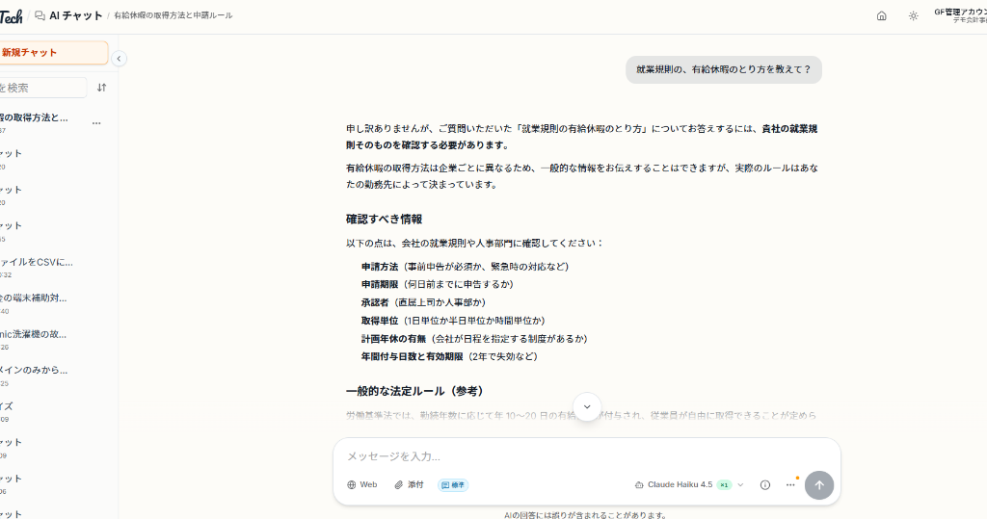Open the more options dots for the active chat
Viewport: 987px width, 519px height.
pyautogui.click(x=96, y=122)
